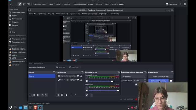
Task: Move source down in Источники panel
Action: 75,95
